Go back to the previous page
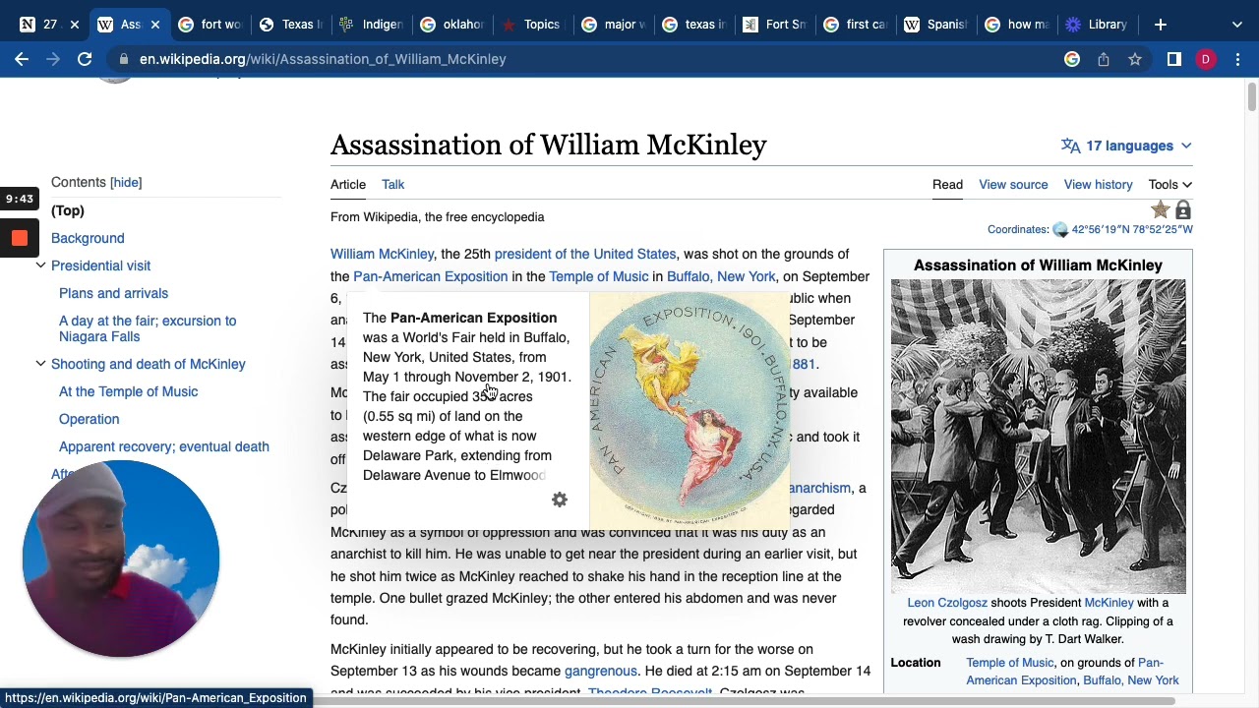The height and width of the screenshot is (708, 1259). click(22, 59)
